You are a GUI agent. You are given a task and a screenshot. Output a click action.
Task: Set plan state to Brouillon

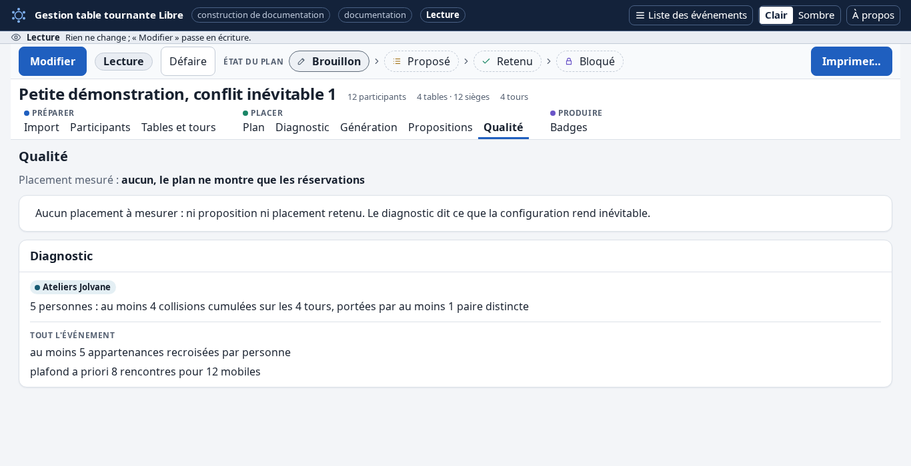329,61
